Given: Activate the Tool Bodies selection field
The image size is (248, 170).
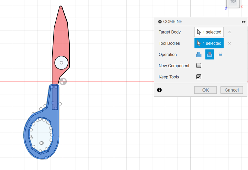Looking at the screenshot, I should [209, 43].
